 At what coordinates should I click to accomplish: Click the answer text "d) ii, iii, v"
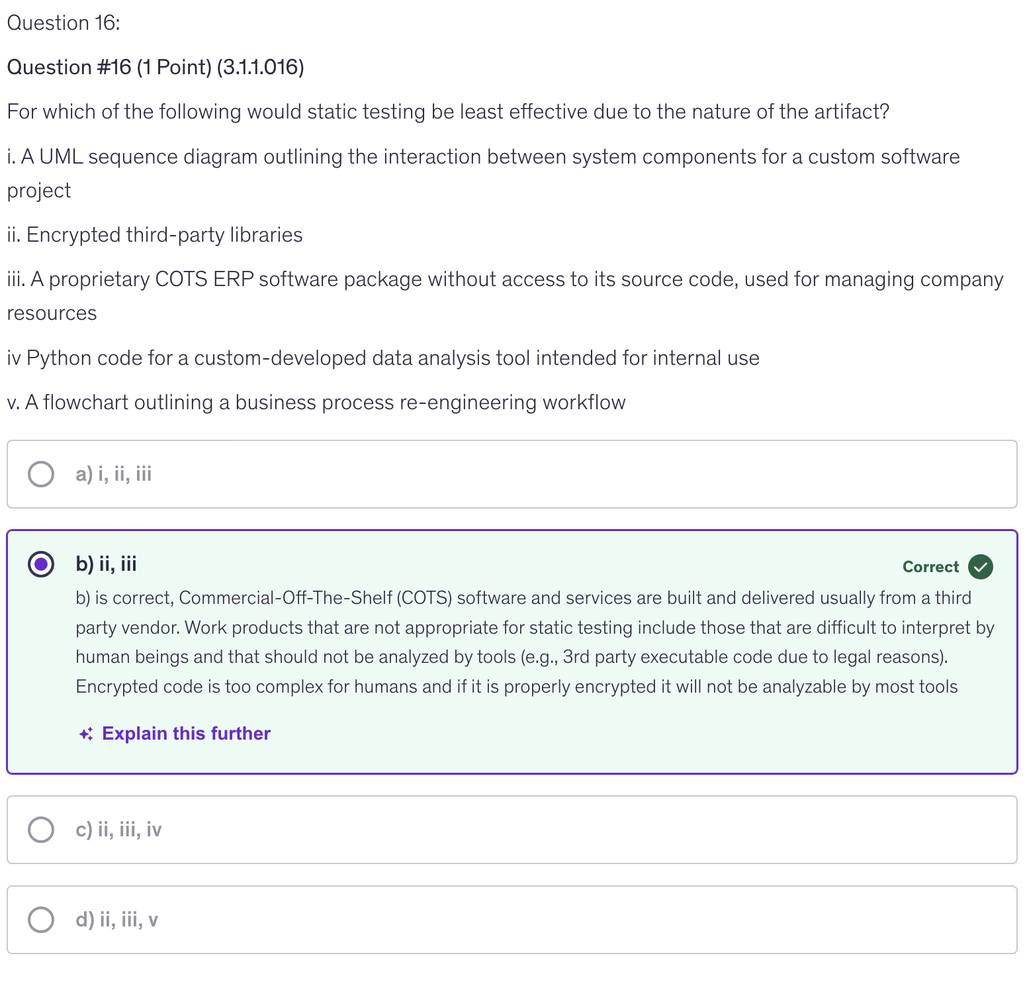click(x=116, y=920)
